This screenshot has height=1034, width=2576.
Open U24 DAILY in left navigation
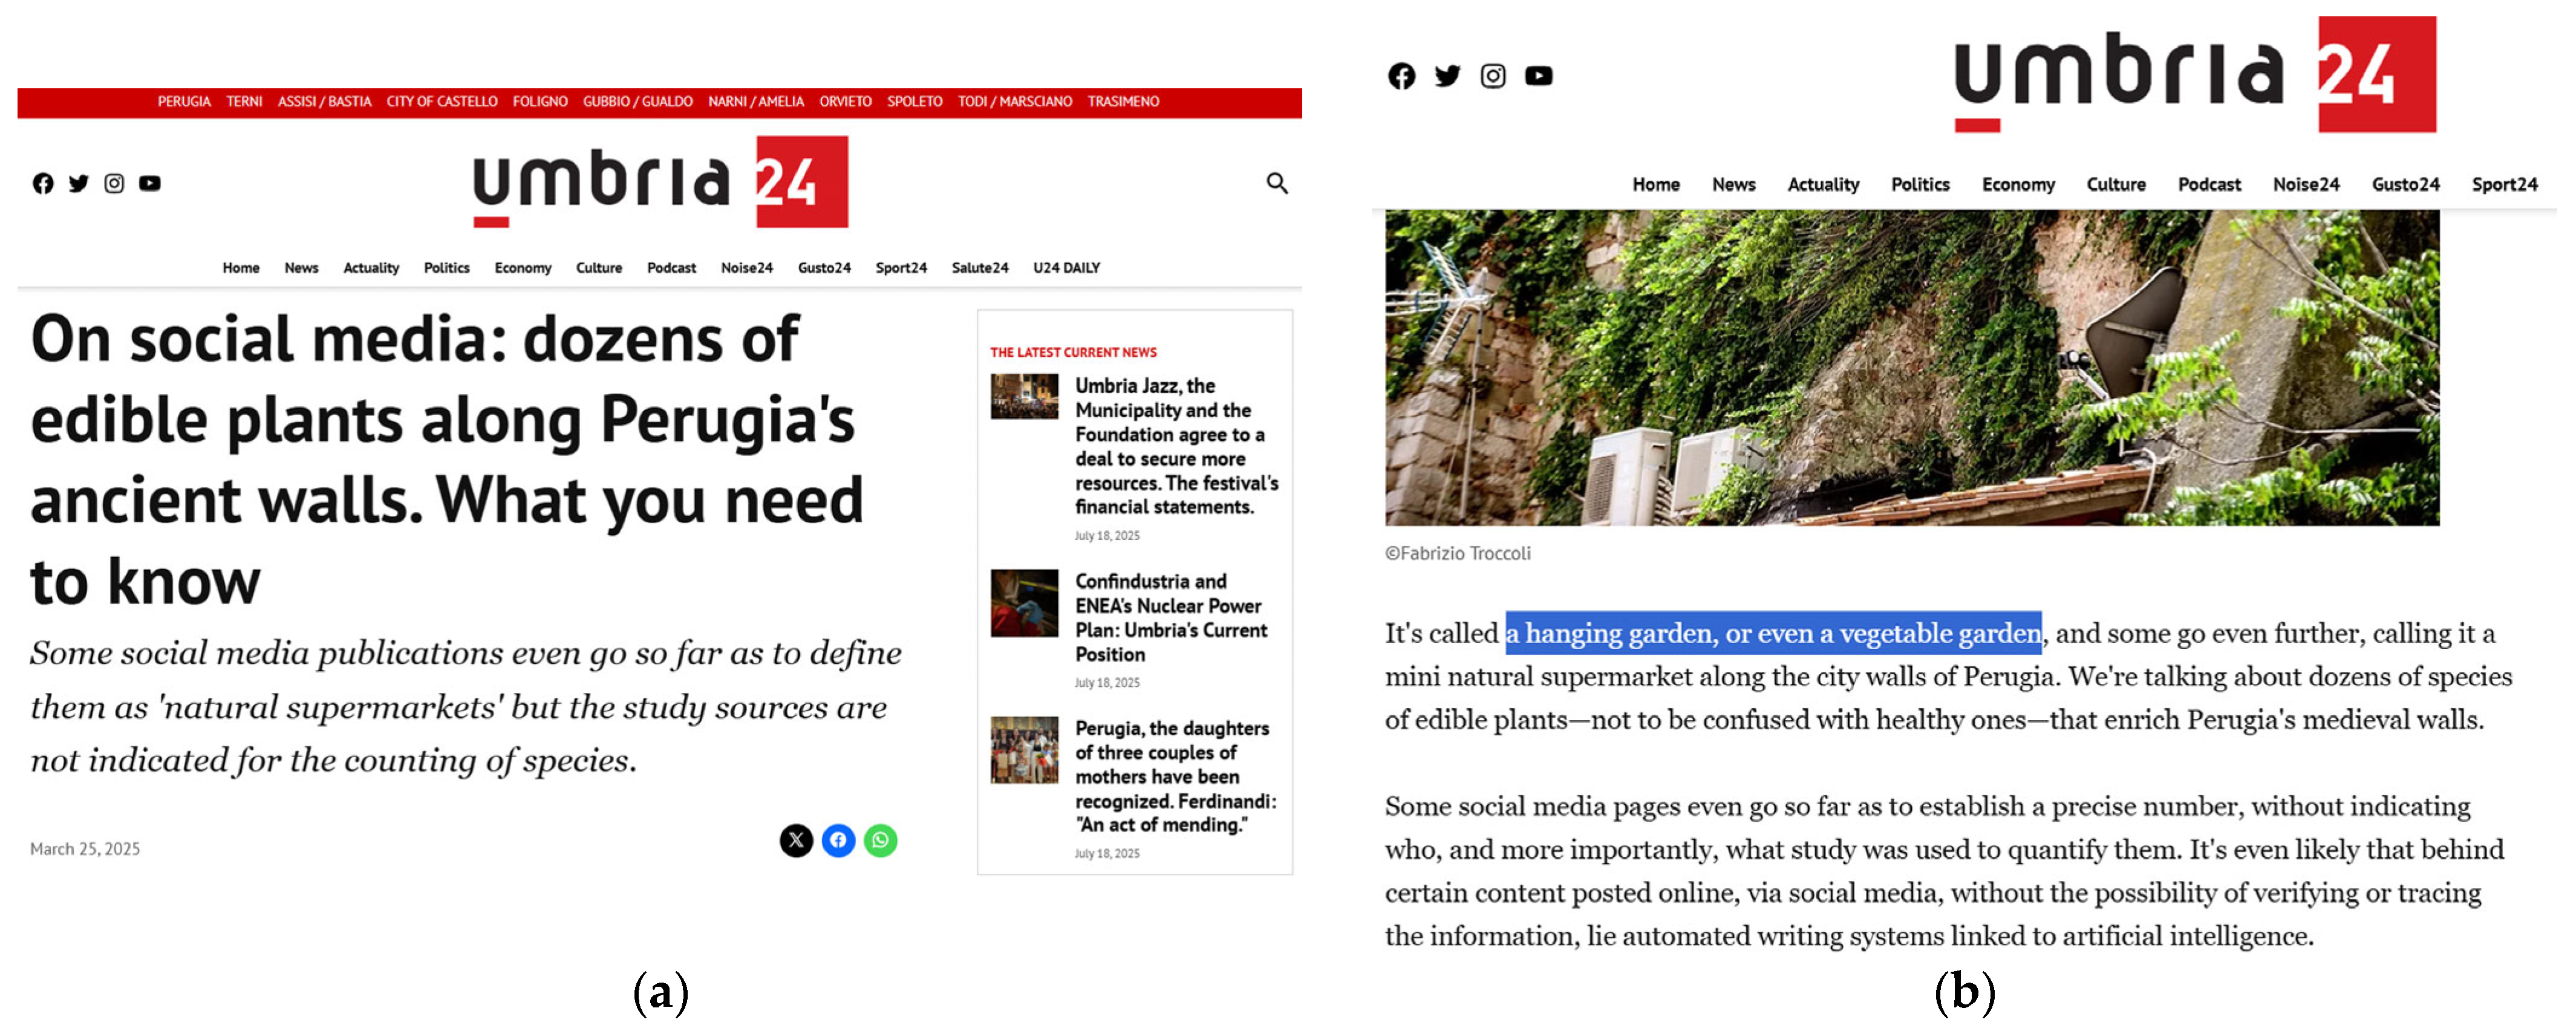point(1067,268)
